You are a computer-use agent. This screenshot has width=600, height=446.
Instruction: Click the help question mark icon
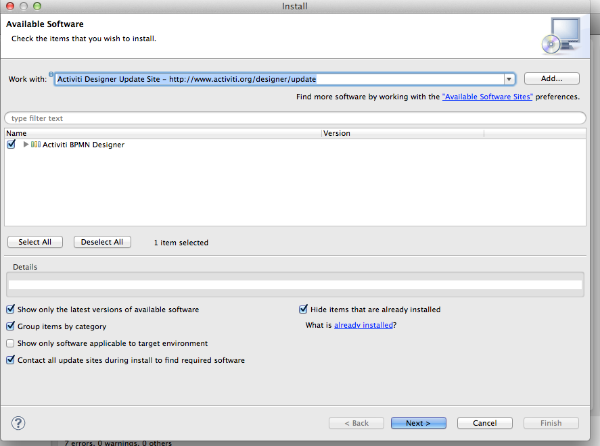pyautogui.click(x=18, y=423)
